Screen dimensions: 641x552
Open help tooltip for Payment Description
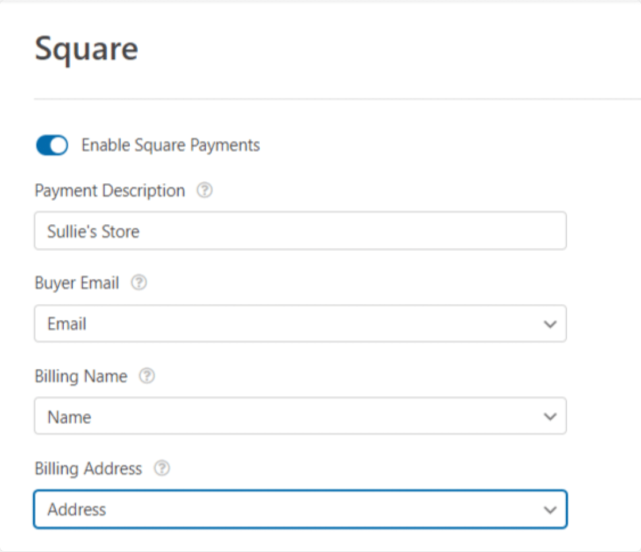205,190
